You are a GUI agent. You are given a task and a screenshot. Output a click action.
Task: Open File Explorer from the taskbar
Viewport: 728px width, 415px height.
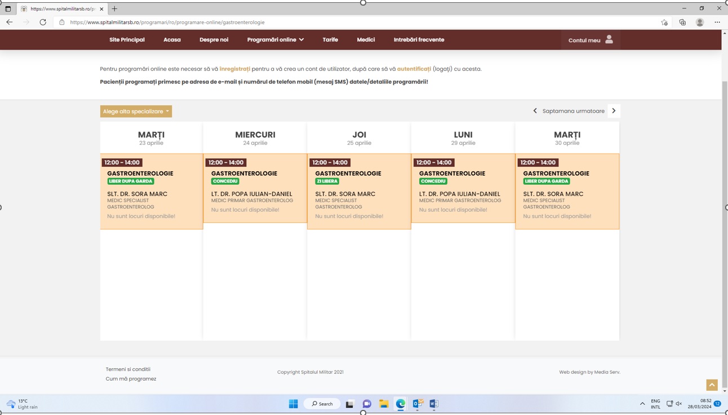point(384,404)
